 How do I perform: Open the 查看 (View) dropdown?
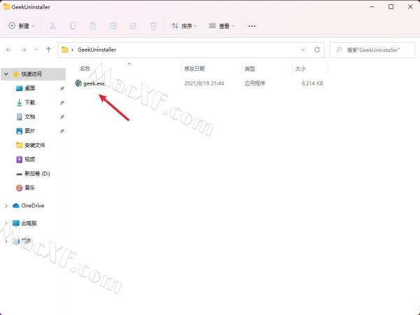click(223, 26)
